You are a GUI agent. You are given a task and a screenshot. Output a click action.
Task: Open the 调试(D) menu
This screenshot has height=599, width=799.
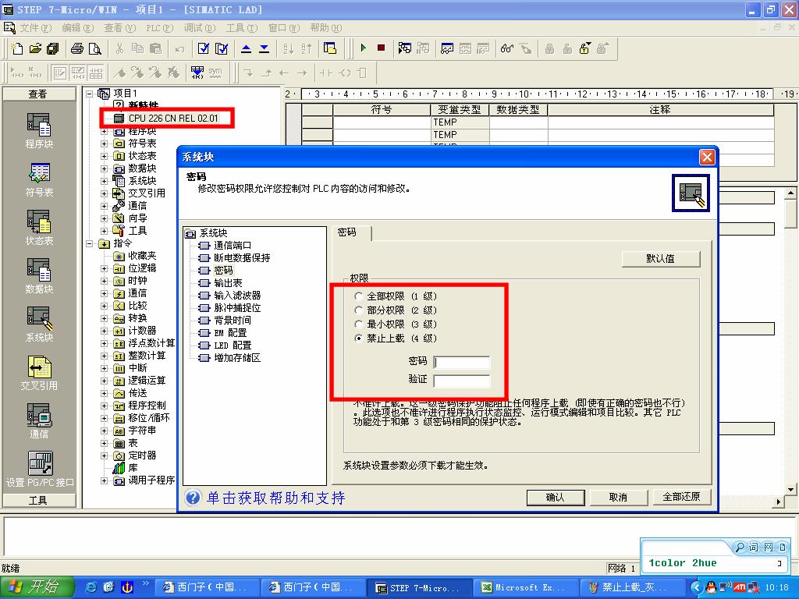click(x=200, y=27)
